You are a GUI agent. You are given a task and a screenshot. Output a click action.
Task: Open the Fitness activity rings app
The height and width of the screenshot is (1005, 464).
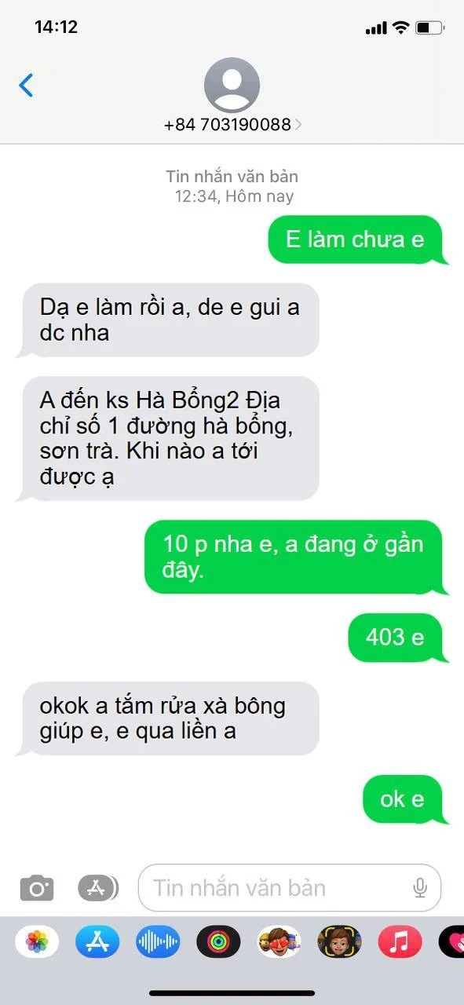(x=218, y=941)
